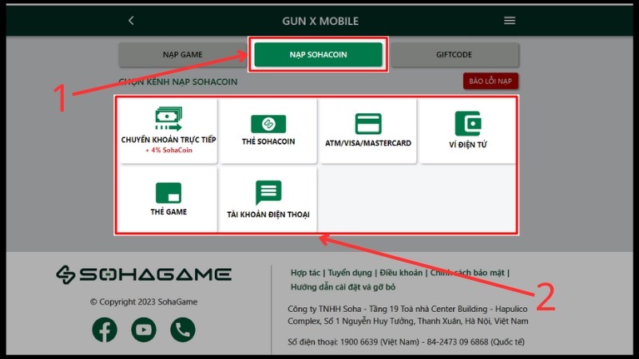This screenshot has width=639, height=359.
Task: Select the THẺ GAME channel
Action: coord(169,199)
